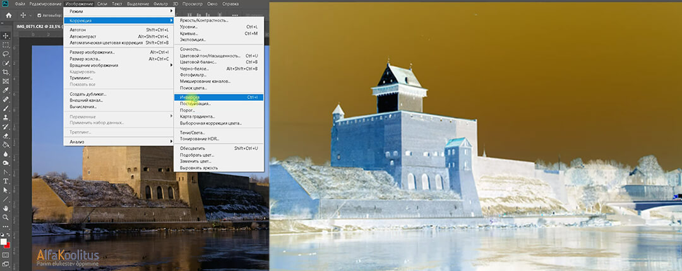
Task: Click Тримминг menu item
Action: 119,78
